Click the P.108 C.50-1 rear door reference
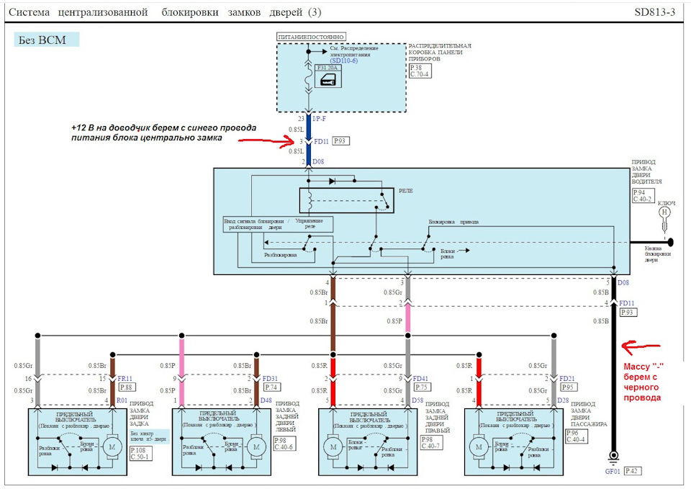Image resolution: width=691 pixels, height=489 pixels. 141,453
